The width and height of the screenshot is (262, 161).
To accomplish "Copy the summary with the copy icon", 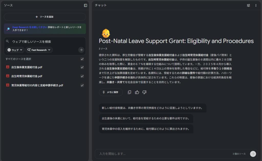I will (x=129, y=92).
